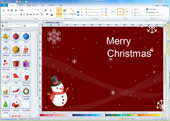Select the Candle shape

pyautogui.click(x=6, y=91)
